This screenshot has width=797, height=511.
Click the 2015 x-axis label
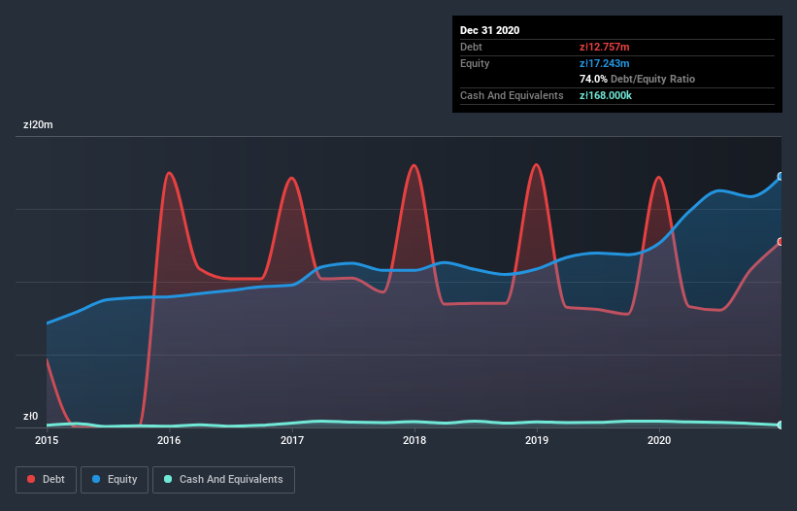point(47,440)
